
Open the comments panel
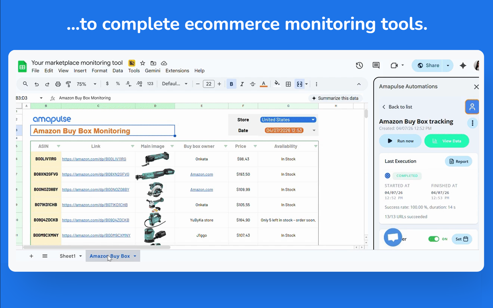pos(376,65)
